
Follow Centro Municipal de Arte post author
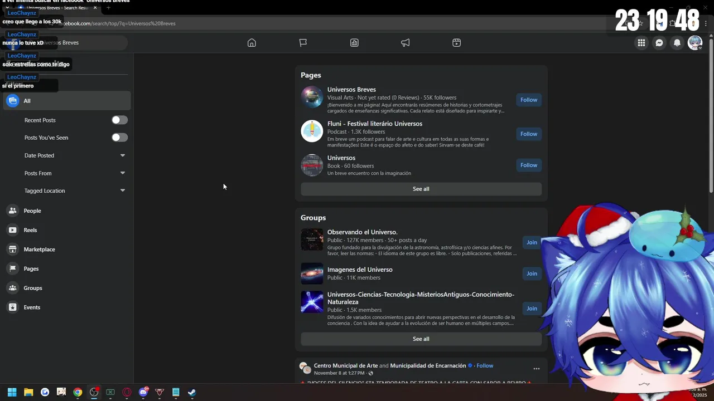[x=485, y=366]
